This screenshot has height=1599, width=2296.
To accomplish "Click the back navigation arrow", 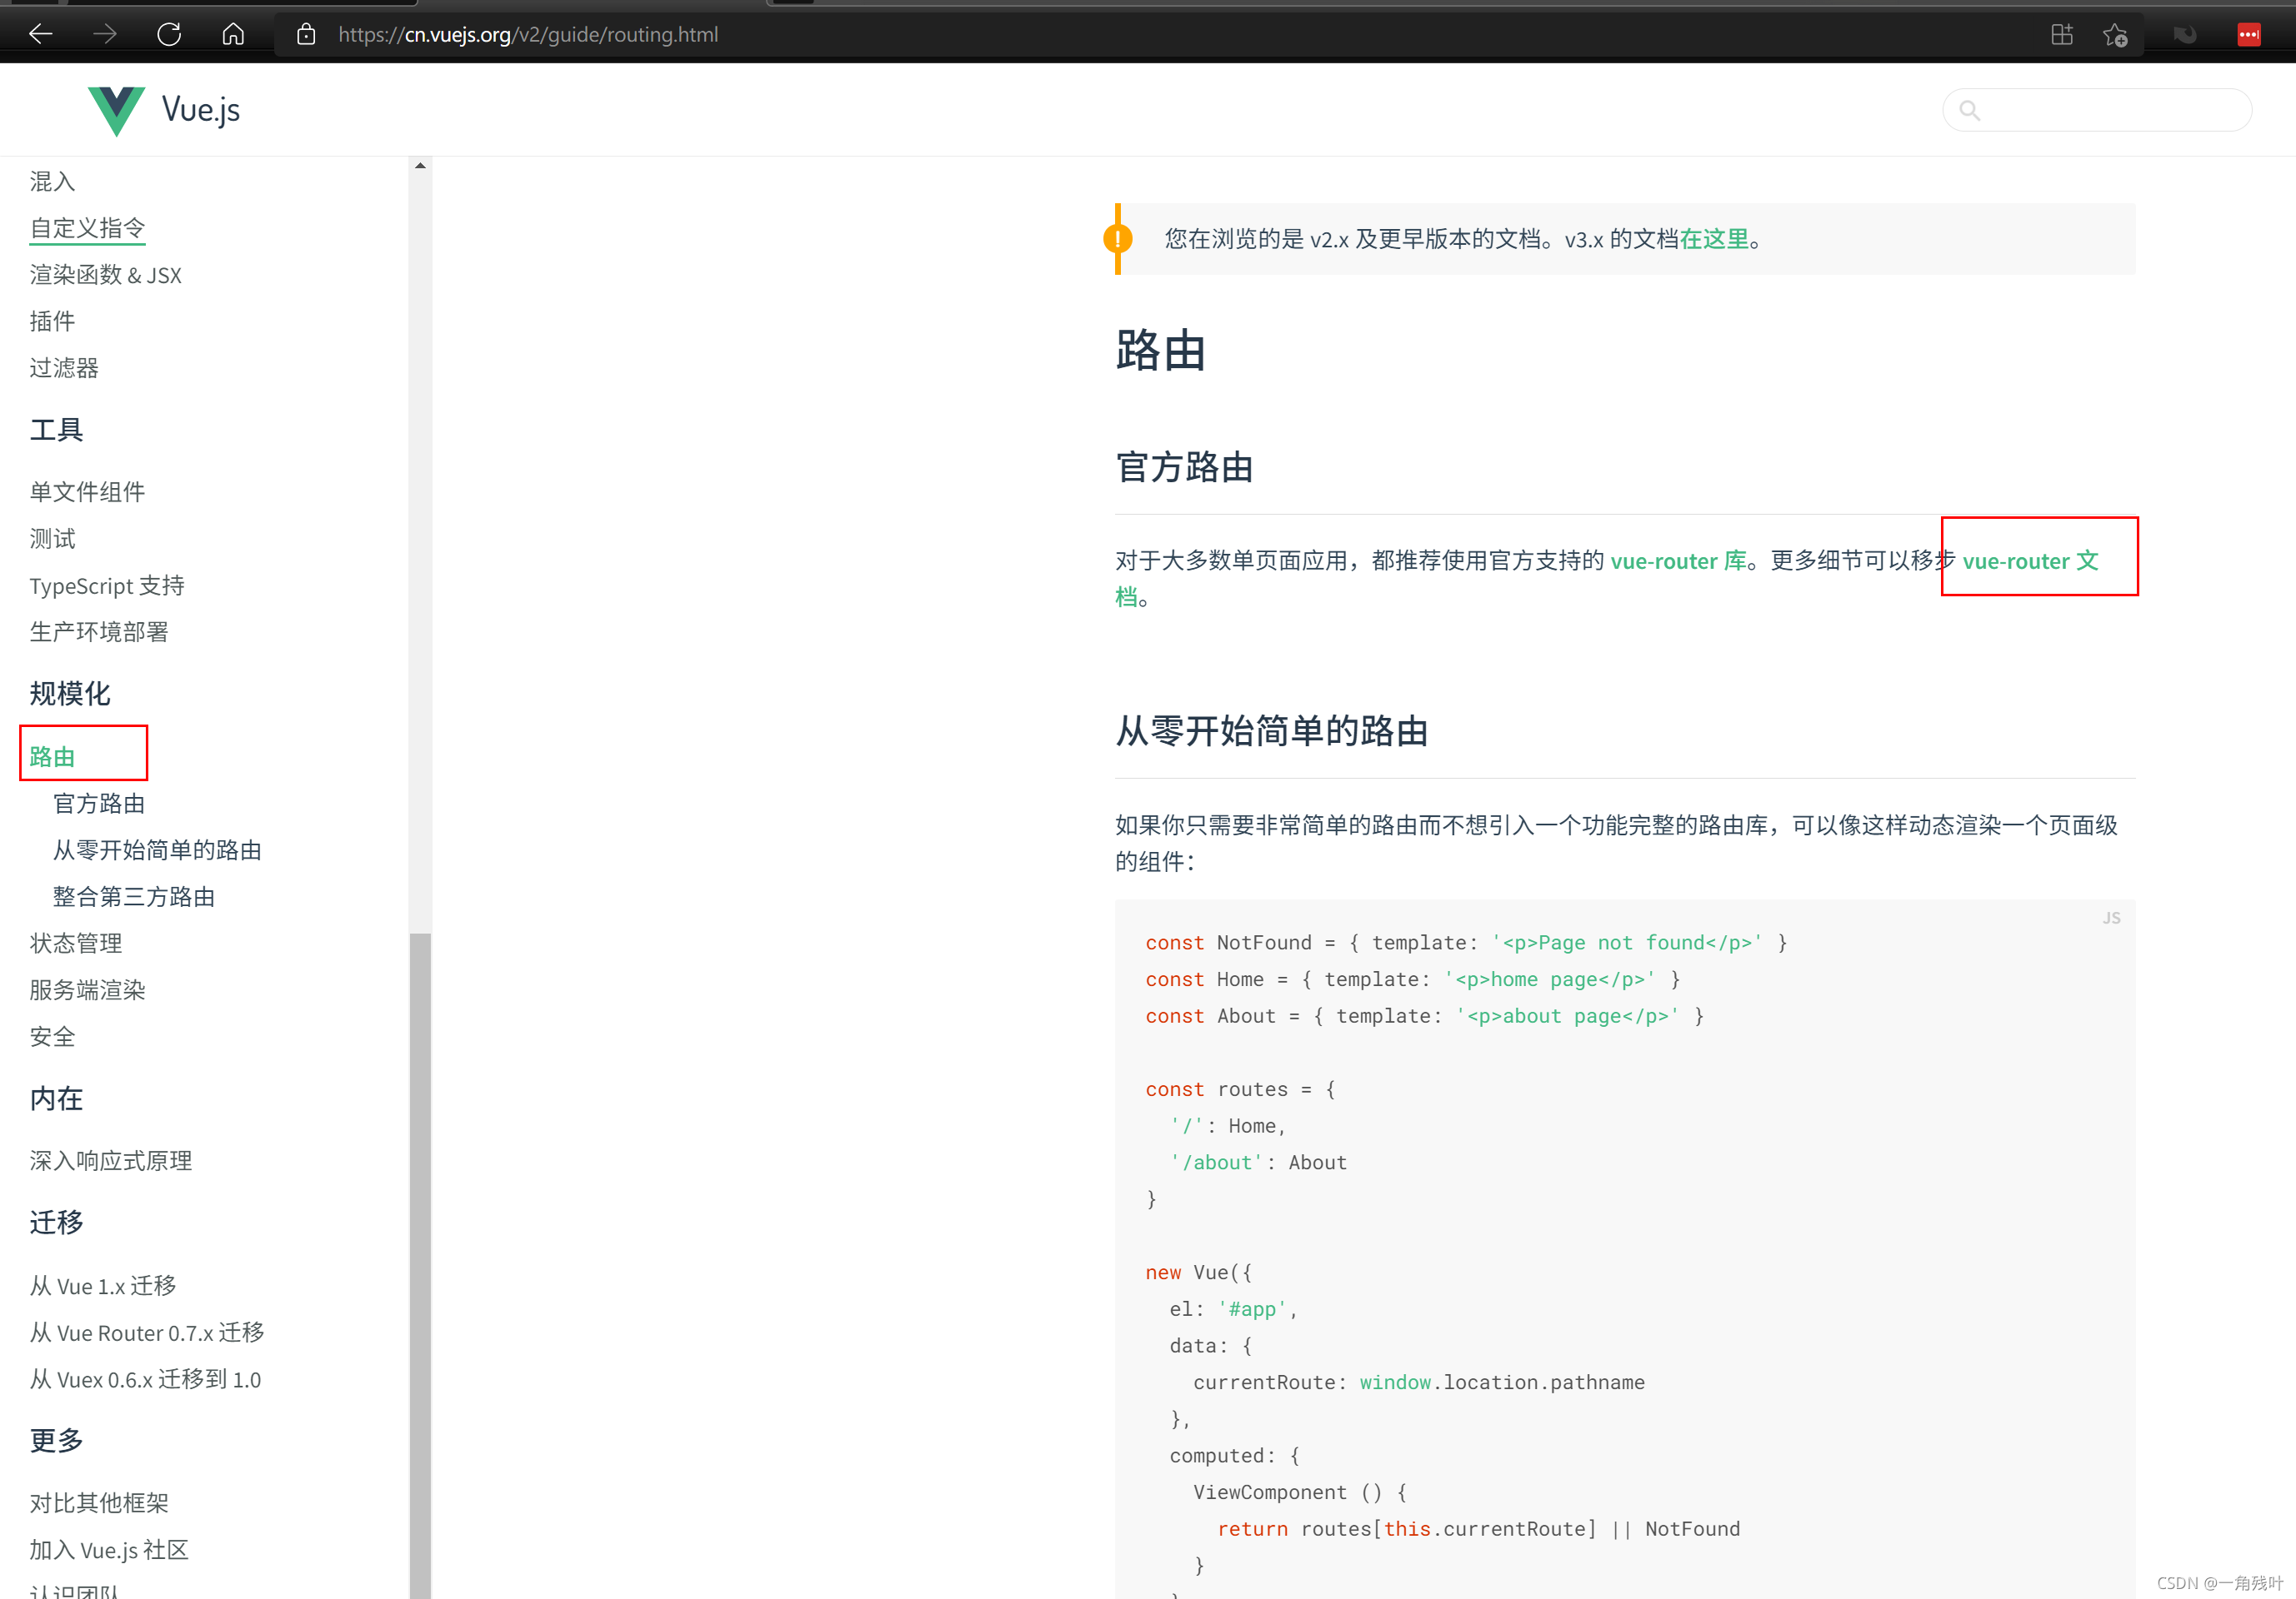I will pyautogui.click(x=41, y=33).
